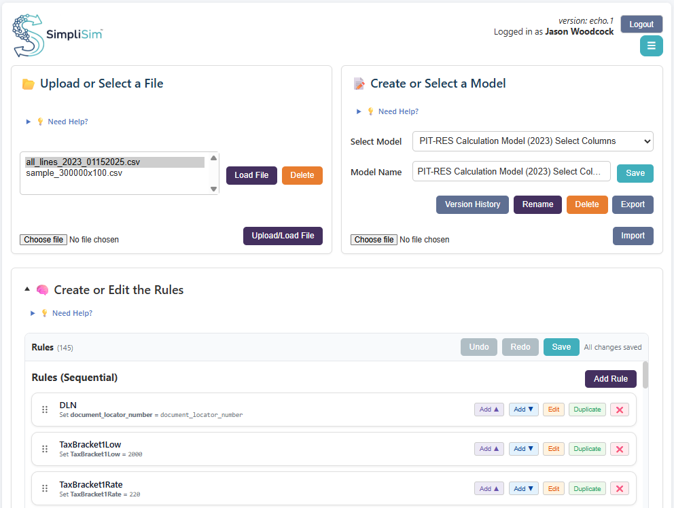Click the Version History button

coord(472,204)
